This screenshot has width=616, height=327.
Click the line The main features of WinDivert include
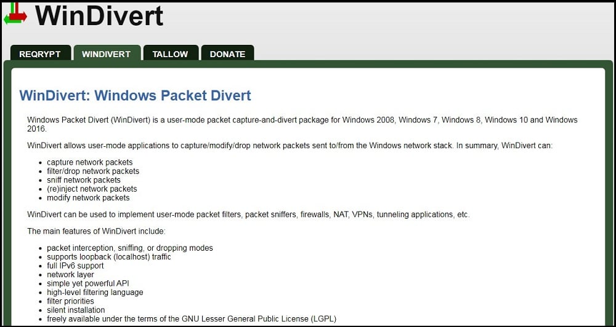click(x=97, y=231)
